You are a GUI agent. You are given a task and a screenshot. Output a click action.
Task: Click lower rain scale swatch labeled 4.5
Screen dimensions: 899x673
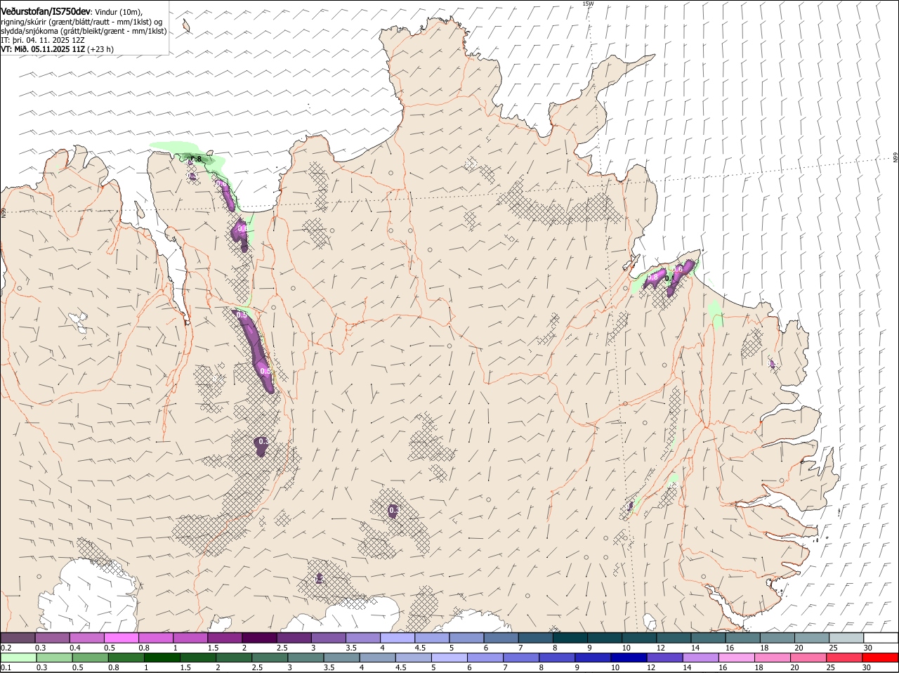coord(413,658)
